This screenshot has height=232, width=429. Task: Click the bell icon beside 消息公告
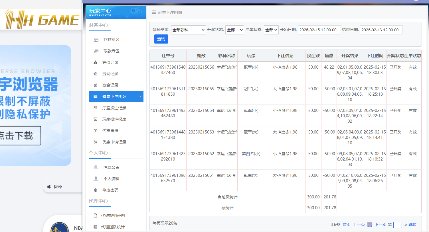96,167
